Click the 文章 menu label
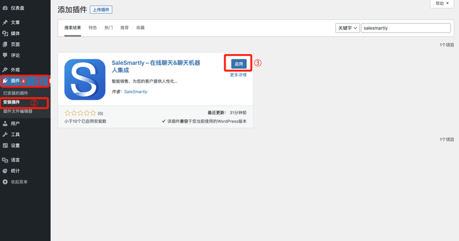 pyautogui.click(x=15, y=22)
